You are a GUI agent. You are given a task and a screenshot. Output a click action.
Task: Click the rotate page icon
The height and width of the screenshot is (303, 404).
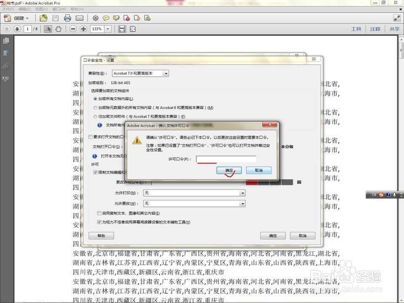[137, 18]
